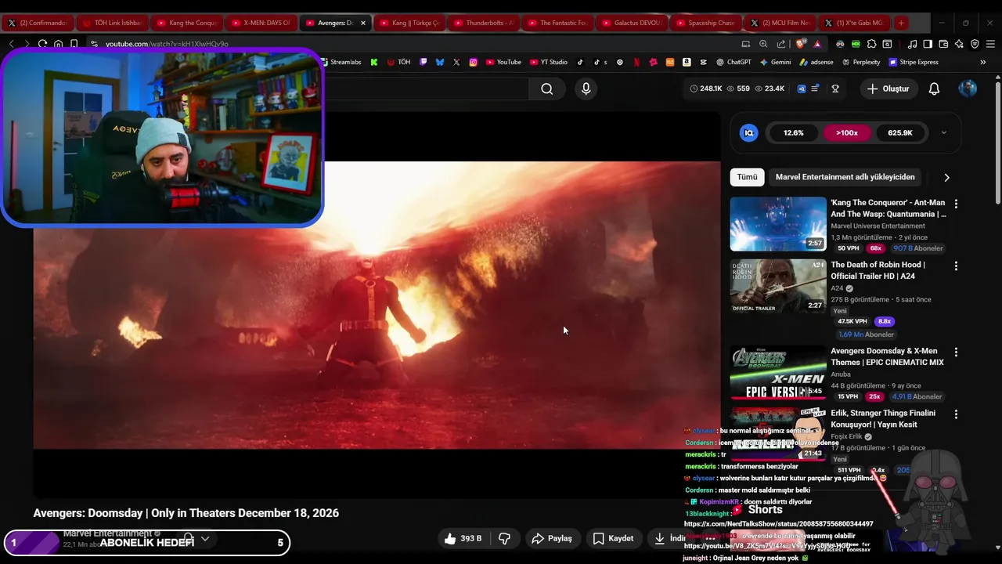Switch to the The Fantastic Four tab
Screen dimensions: 1002x564
pyautogui.click(x=557, y=23)
